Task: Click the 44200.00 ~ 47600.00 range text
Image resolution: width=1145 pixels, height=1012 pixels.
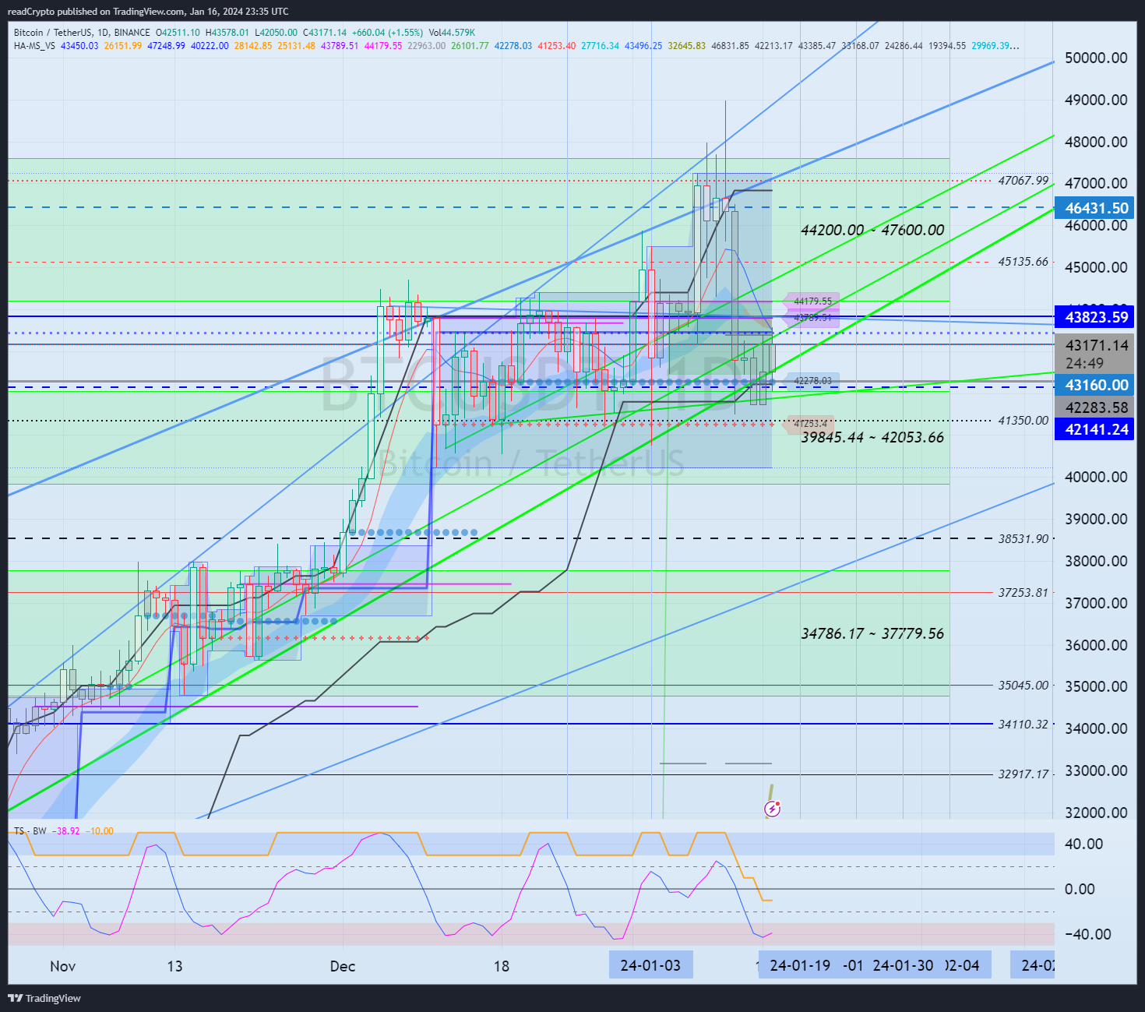Action: pos(872,230)
